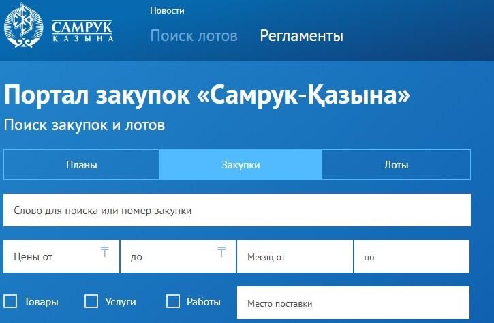Switch to the 'Планы' tab

coord(81,164)
